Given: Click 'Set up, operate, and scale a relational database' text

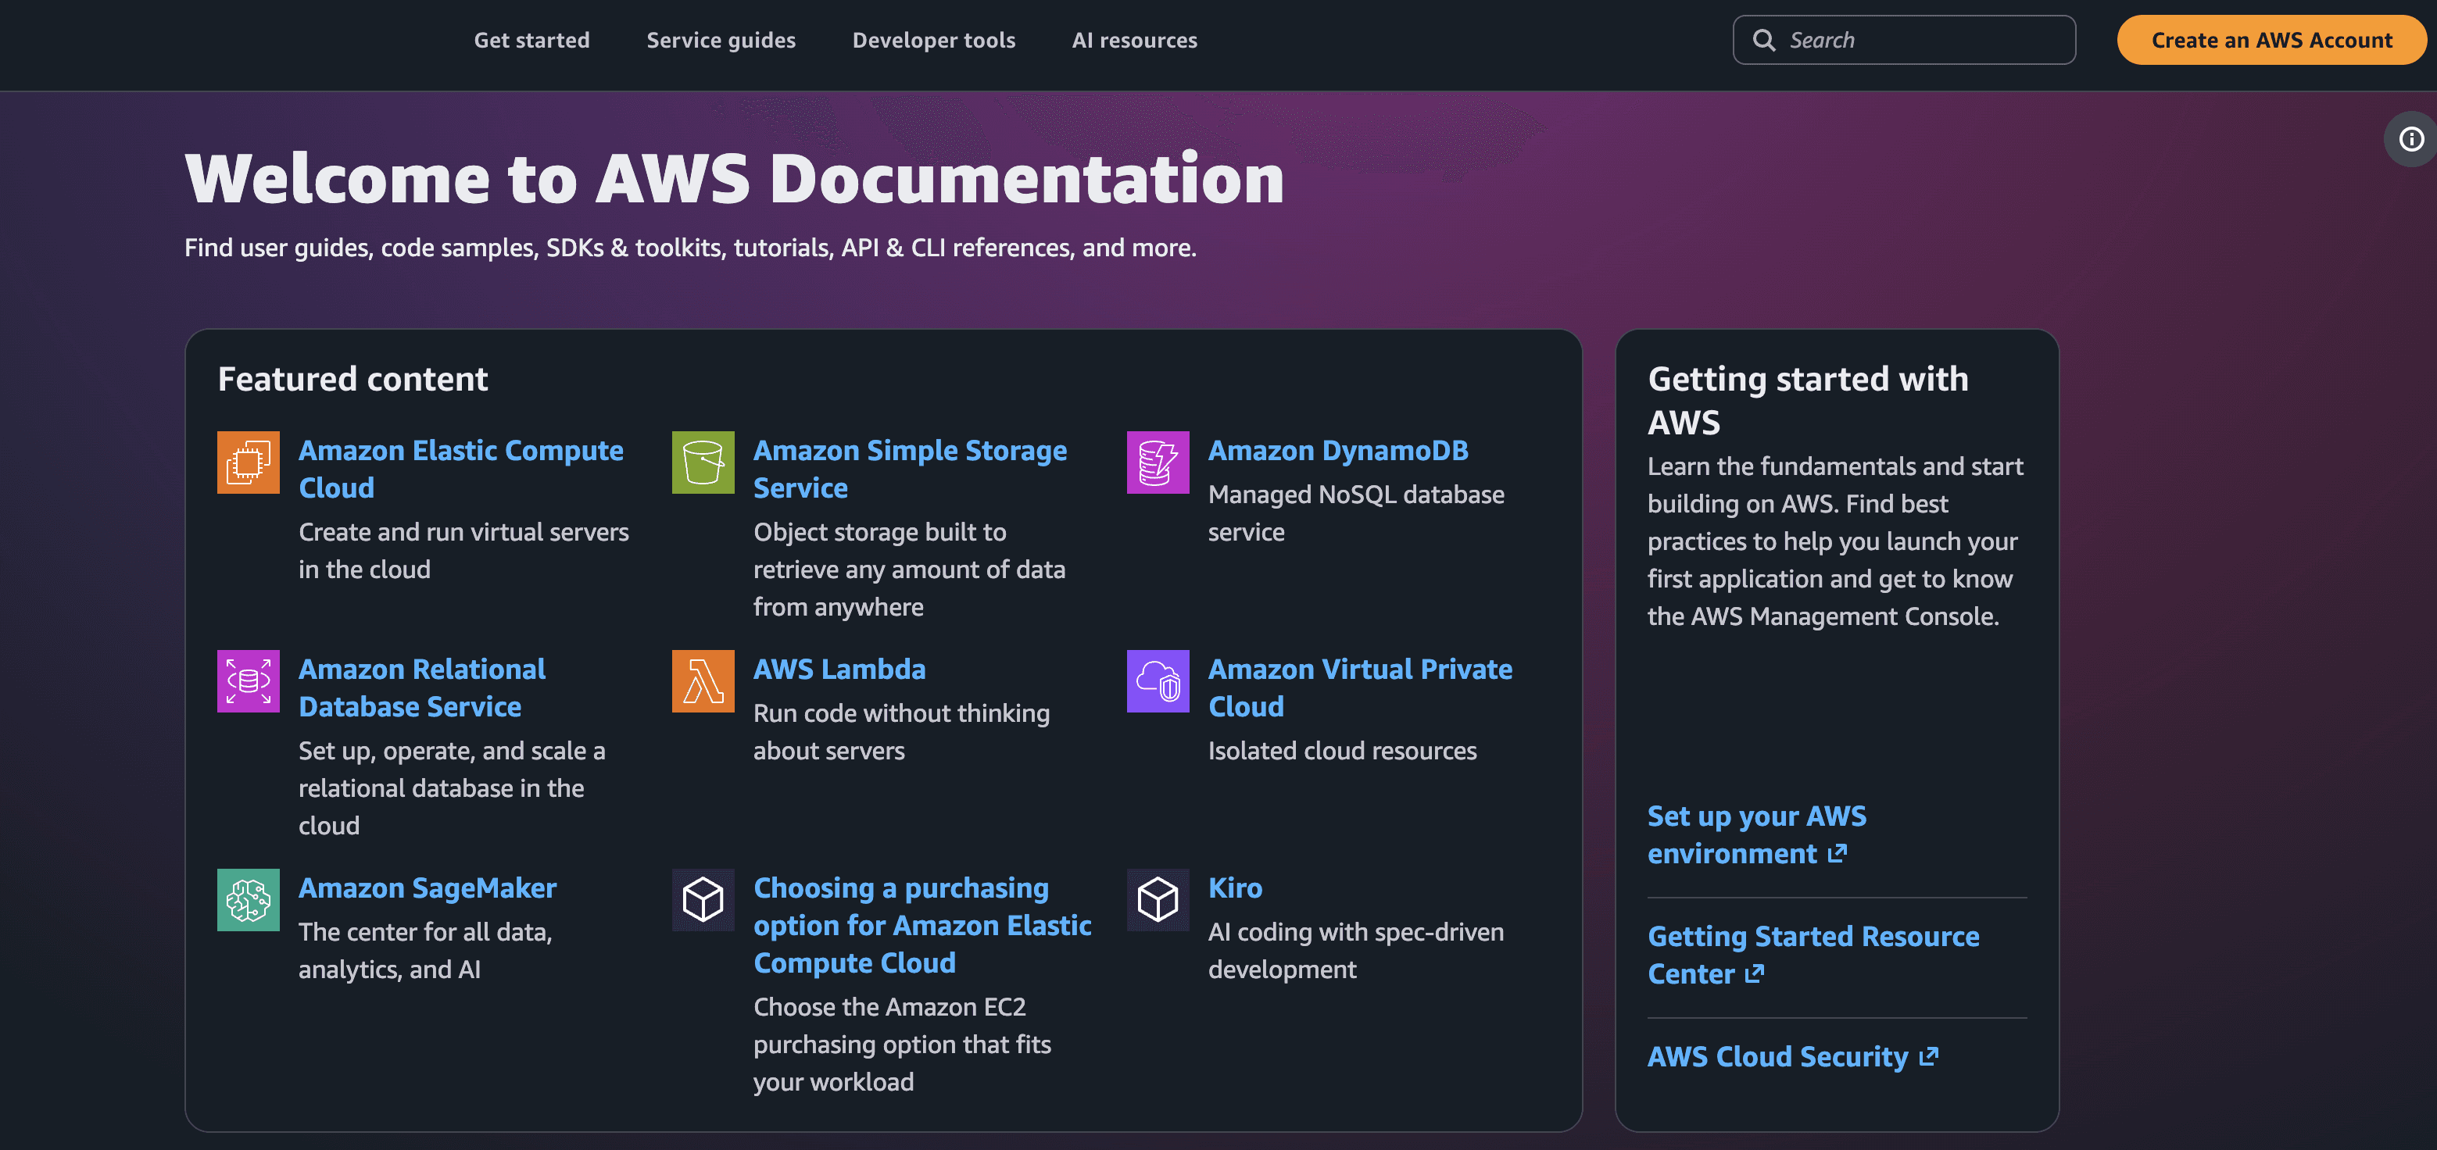Looking at the screenshot, I should point(451,787).
